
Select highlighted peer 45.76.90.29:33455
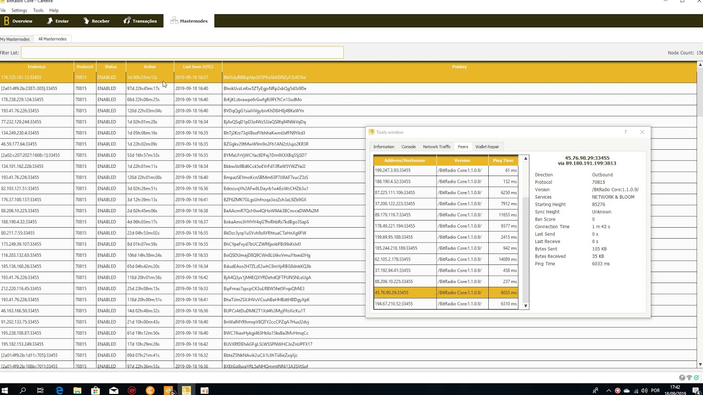pyautogui.click(x=446, y=292)
